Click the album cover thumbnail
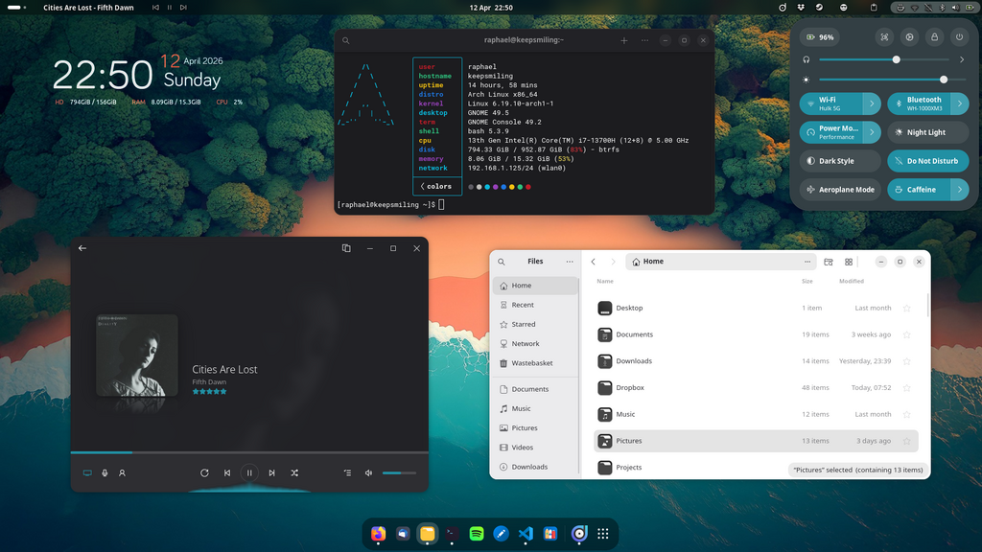 pos(136,355)
